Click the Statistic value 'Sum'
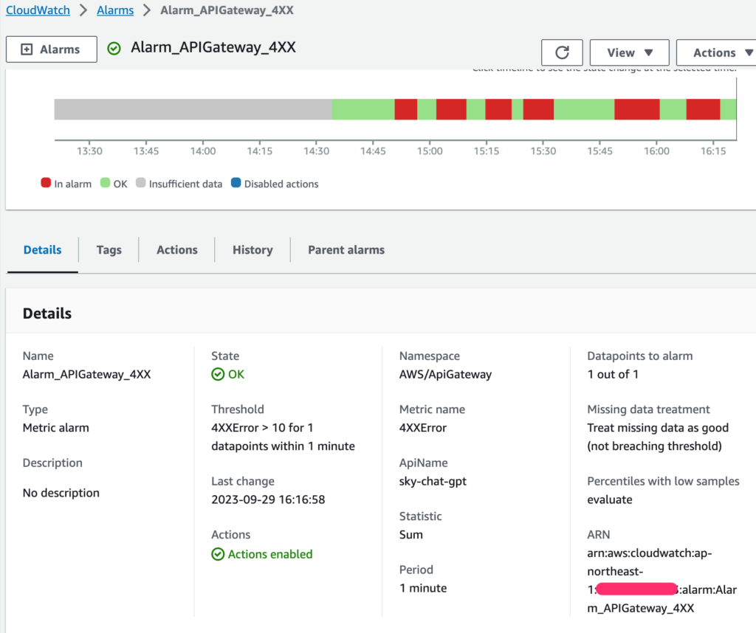Screen dimensions: 756x633 411,535
